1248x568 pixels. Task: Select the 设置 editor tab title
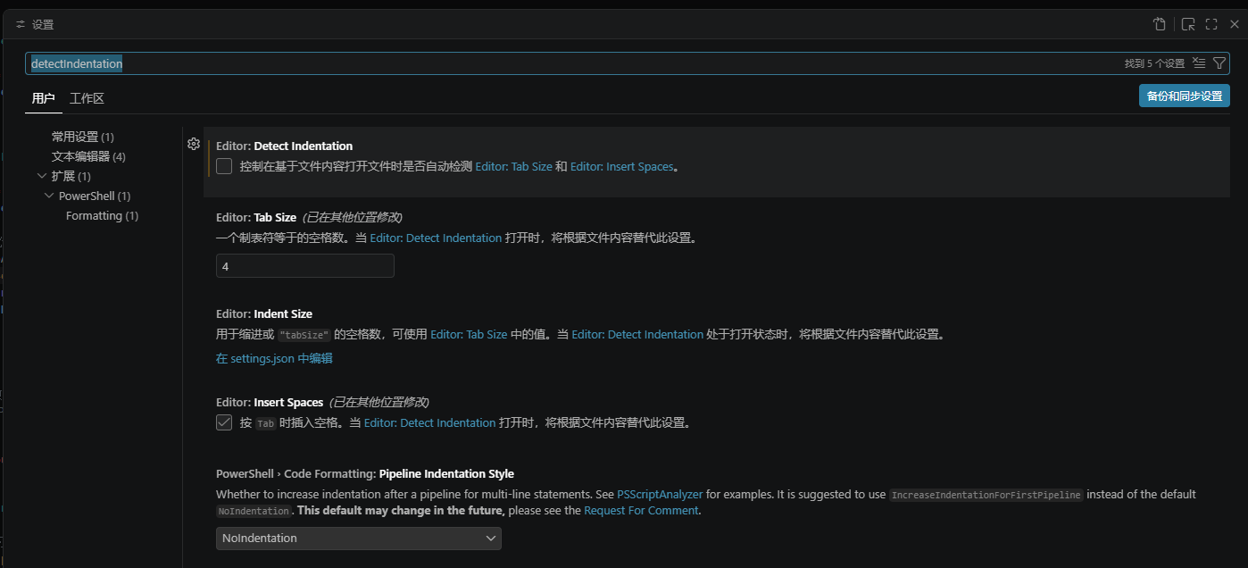coord(43,25)
